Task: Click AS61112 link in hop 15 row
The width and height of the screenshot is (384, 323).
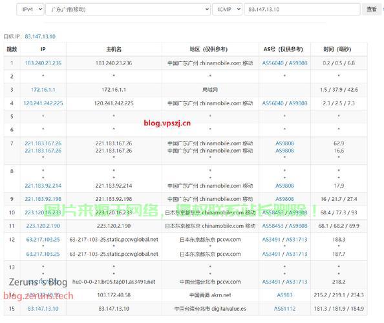Action: pyautogui.click(x=284, y=309)
